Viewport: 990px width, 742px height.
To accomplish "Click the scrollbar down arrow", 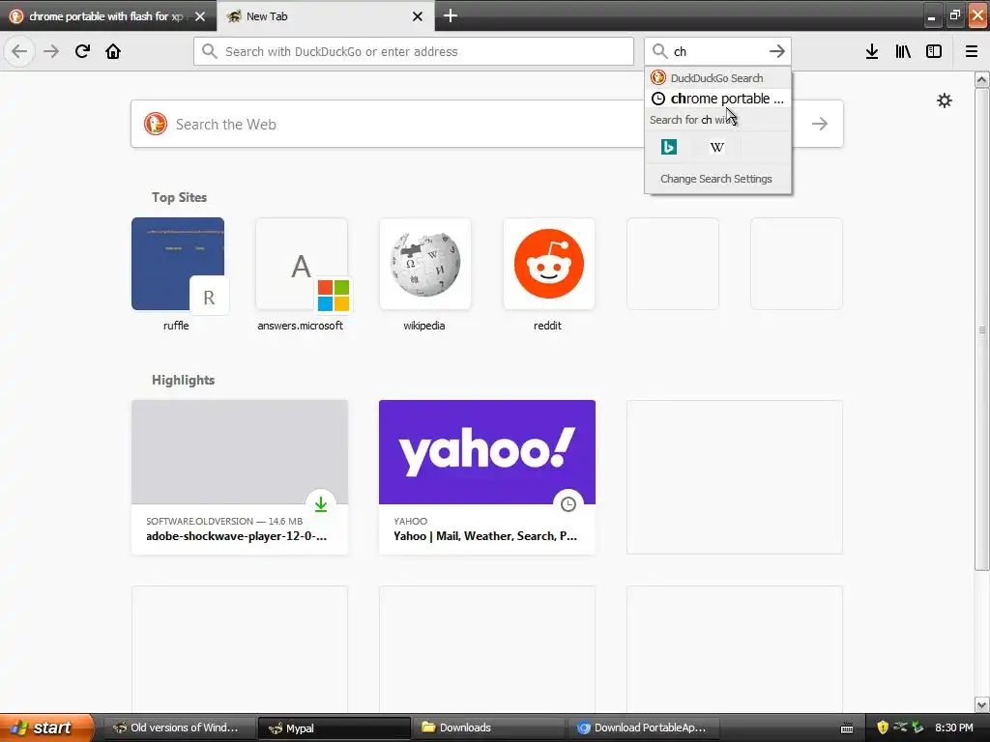I will coord(981,704).
